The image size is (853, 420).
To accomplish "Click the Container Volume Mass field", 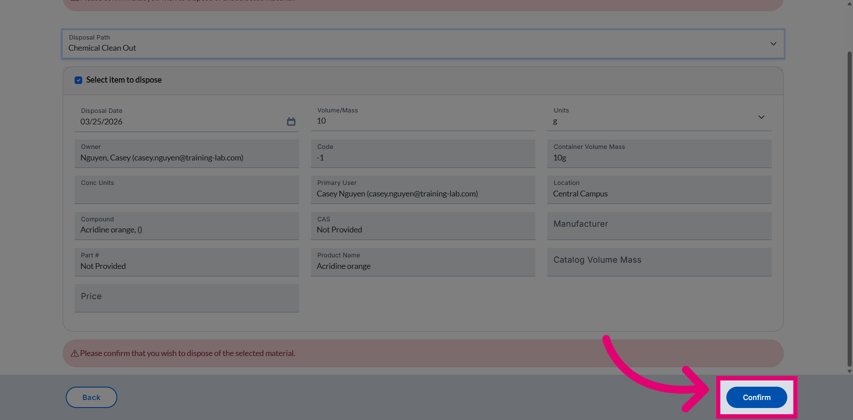I will click(x=659, y=154).
